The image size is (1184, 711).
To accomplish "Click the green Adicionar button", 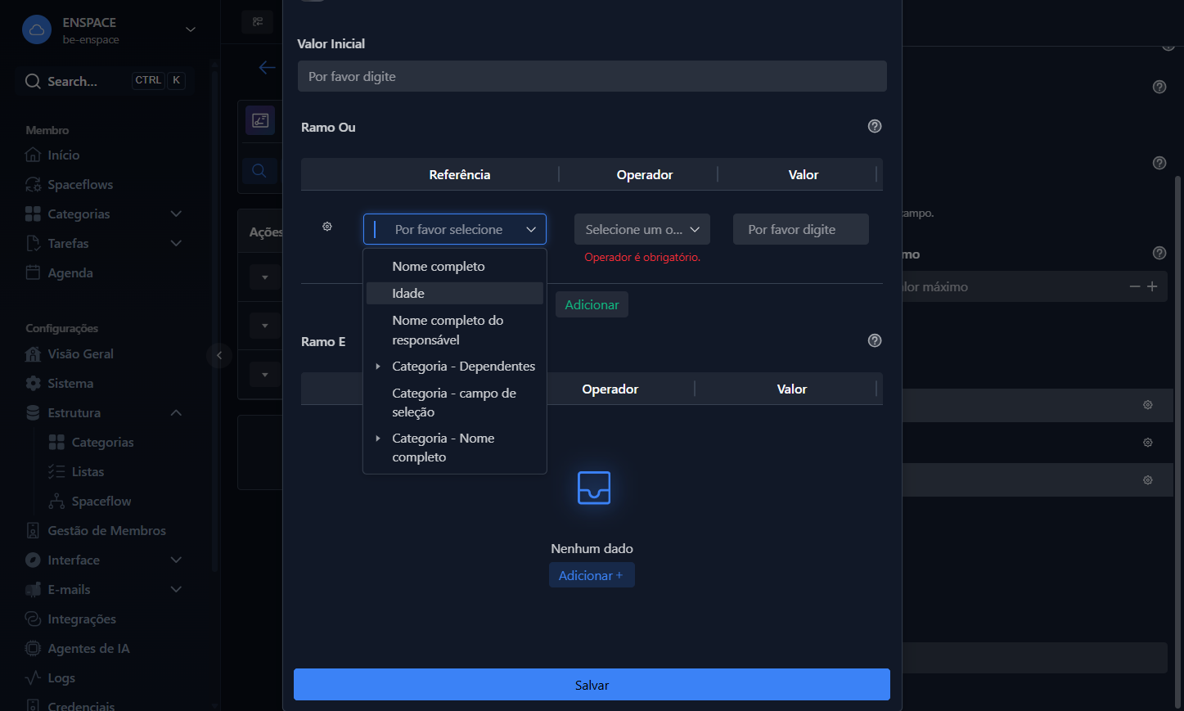I will [x=592, y=304].
